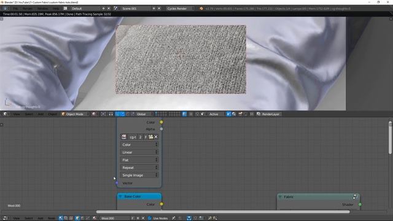This screenshot has width=393, height=221.
Task: Open the Flat projection dropdown
Action: pyautogui.click(x=139, y=160)
